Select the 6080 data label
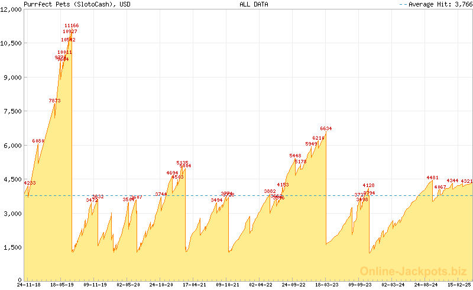Viewport: 473px width, 290px height. tap(38, 141)
